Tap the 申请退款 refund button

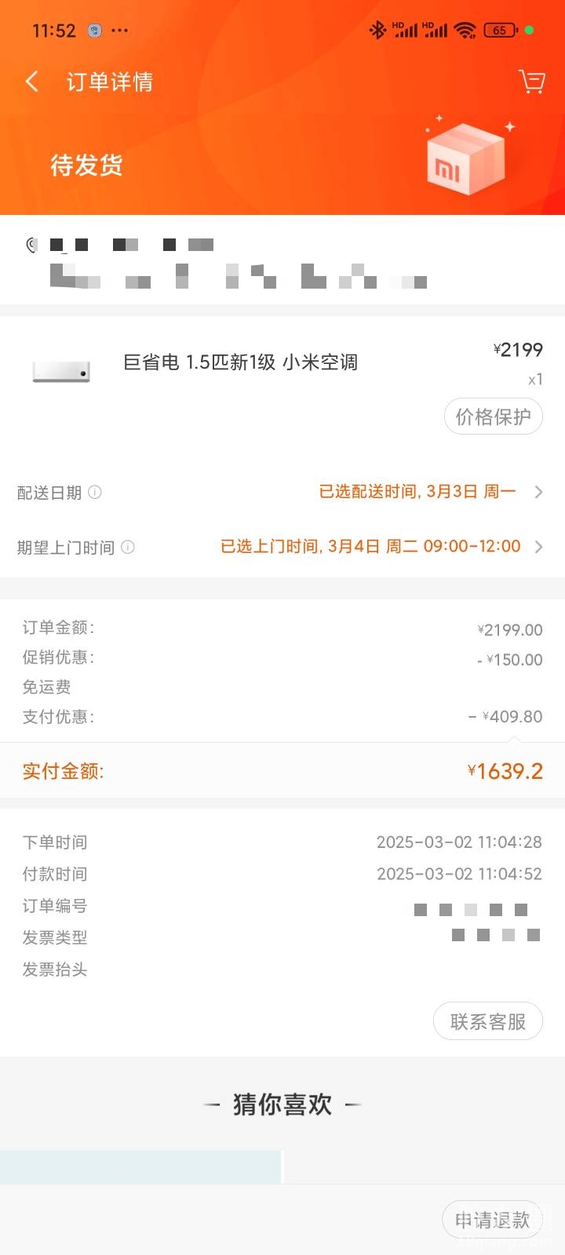point(492,1220)
